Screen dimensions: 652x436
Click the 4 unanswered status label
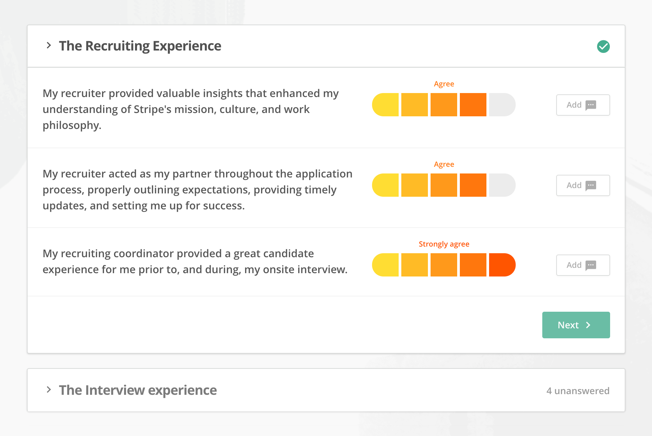click(578, 391)
